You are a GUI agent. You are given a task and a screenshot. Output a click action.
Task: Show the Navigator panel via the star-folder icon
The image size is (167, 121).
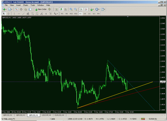coord(26,9)
